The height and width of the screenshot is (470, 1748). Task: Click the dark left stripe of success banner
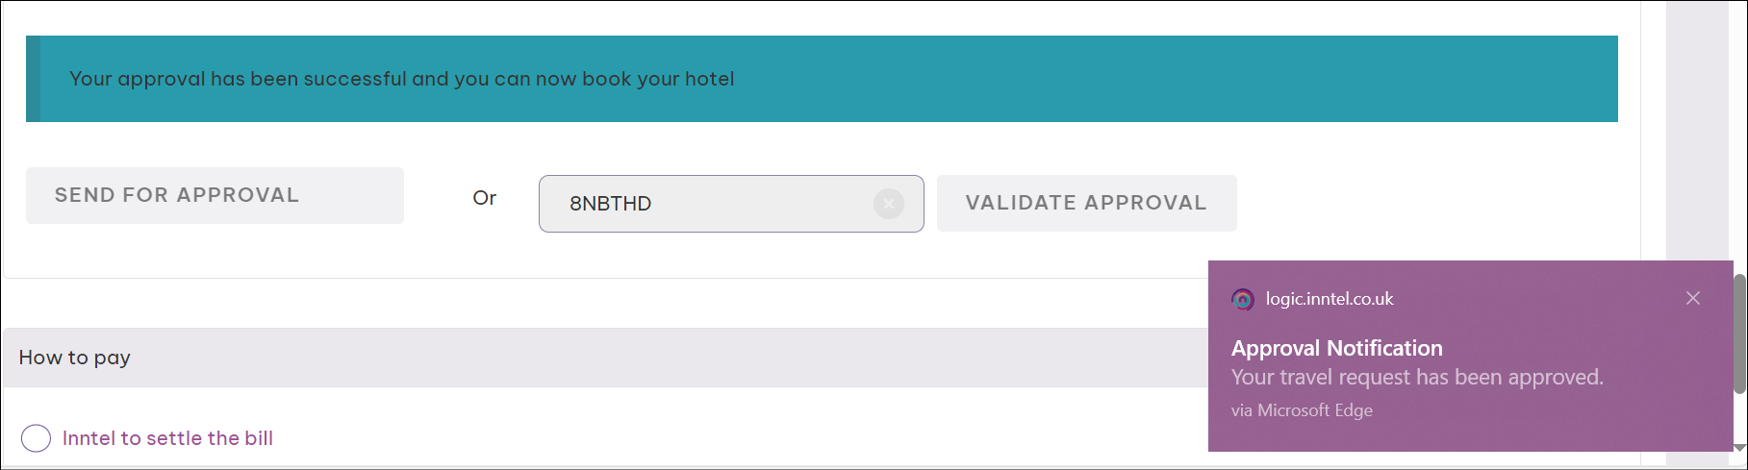(33, 79)
